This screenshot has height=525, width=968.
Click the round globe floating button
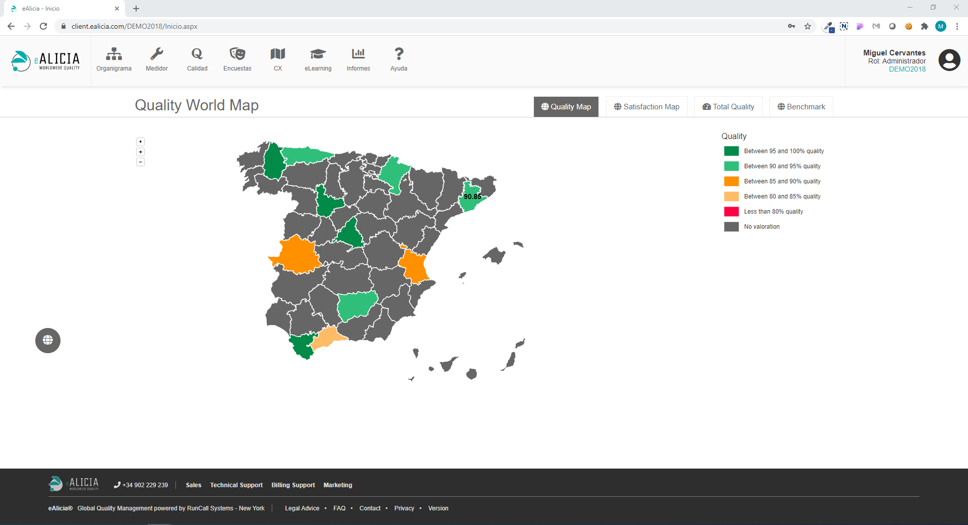[48, 341]
